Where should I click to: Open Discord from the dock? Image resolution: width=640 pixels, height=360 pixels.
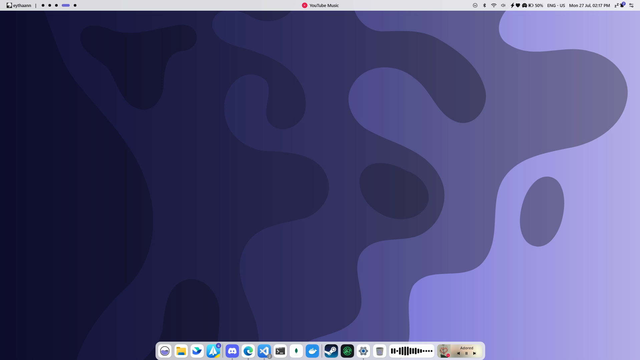232,351
